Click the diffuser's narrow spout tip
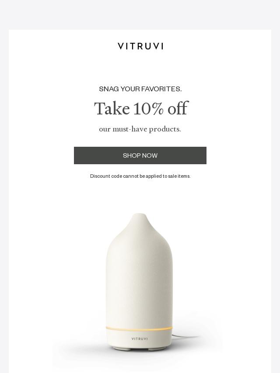Screen dimensions: 280x373 tap(140, 217)
